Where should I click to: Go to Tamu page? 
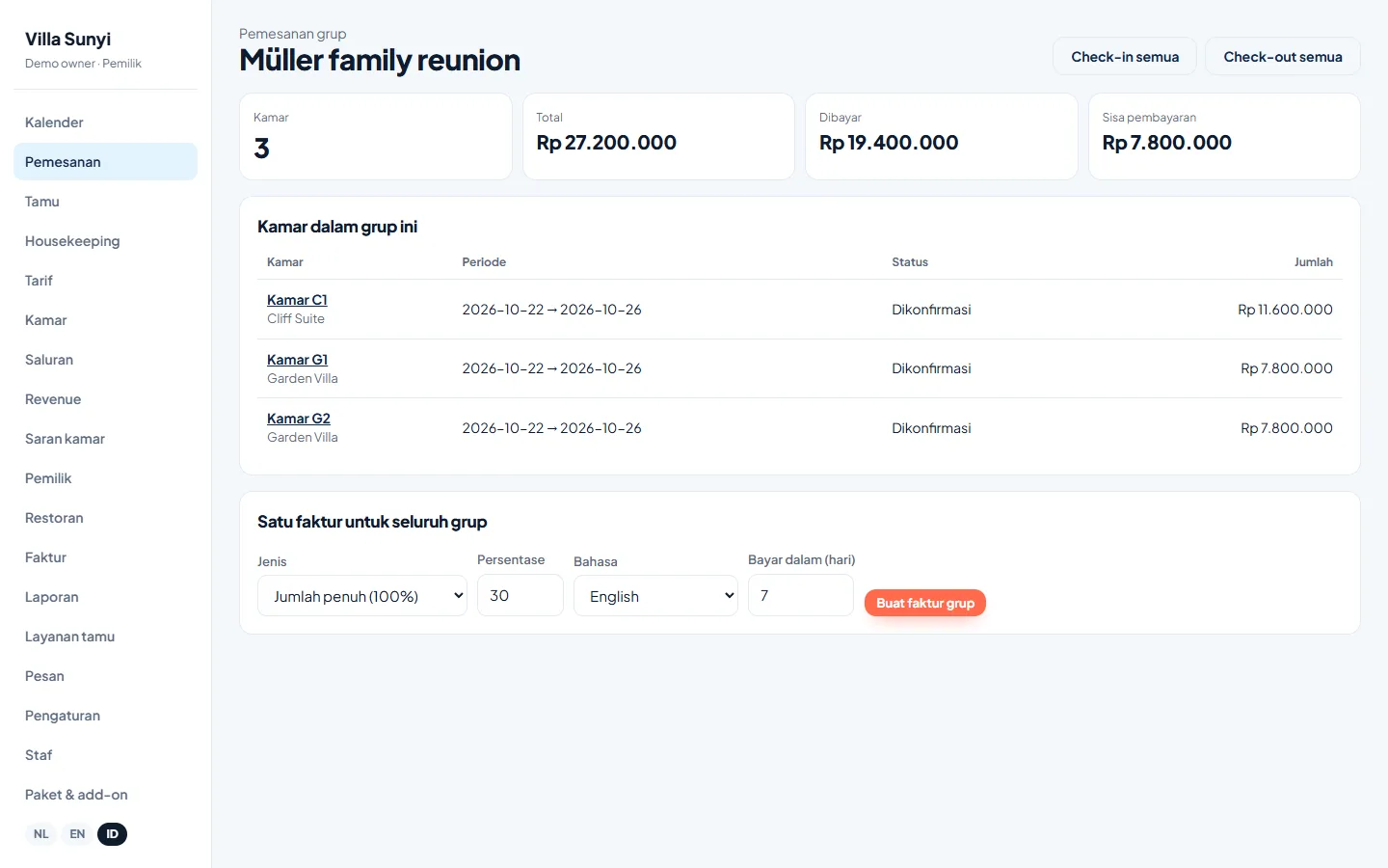105,202
